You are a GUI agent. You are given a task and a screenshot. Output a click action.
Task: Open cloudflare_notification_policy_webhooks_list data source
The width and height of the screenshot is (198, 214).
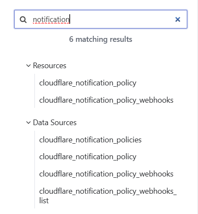[108, 196]
